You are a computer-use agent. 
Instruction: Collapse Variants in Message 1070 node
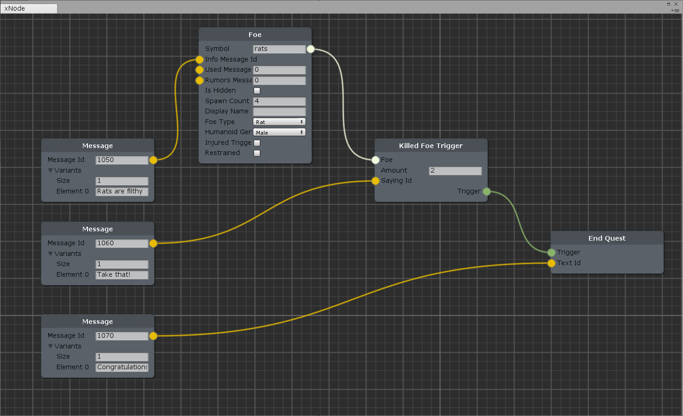[50, 346]
